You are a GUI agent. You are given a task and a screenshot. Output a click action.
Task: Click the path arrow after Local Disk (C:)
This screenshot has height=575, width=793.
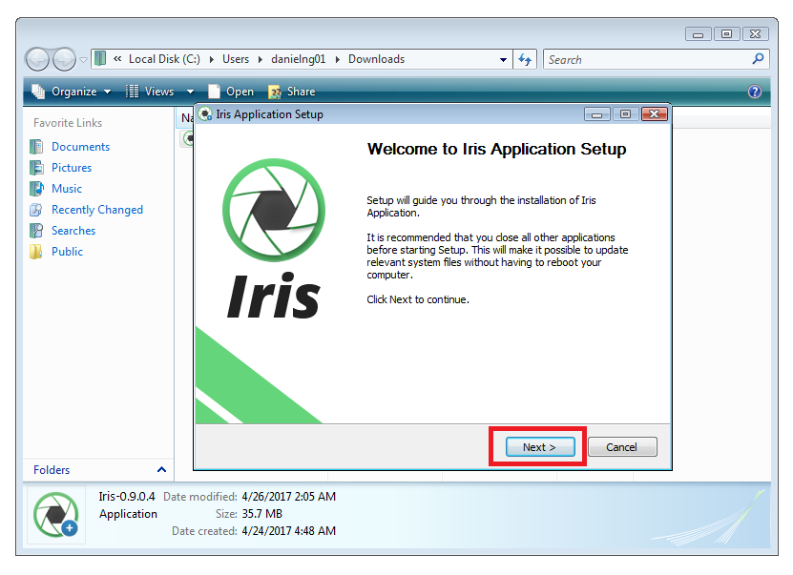(x=212, y=60)
